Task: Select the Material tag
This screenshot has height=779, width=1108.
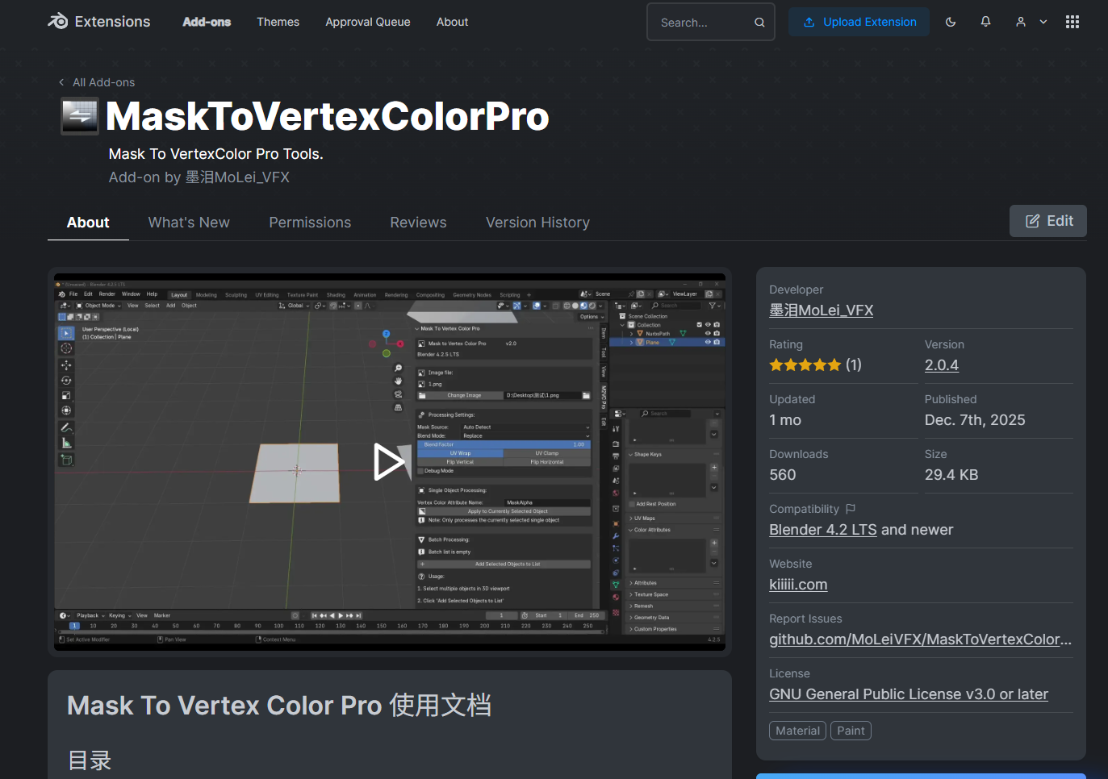Action: (797, 731)
